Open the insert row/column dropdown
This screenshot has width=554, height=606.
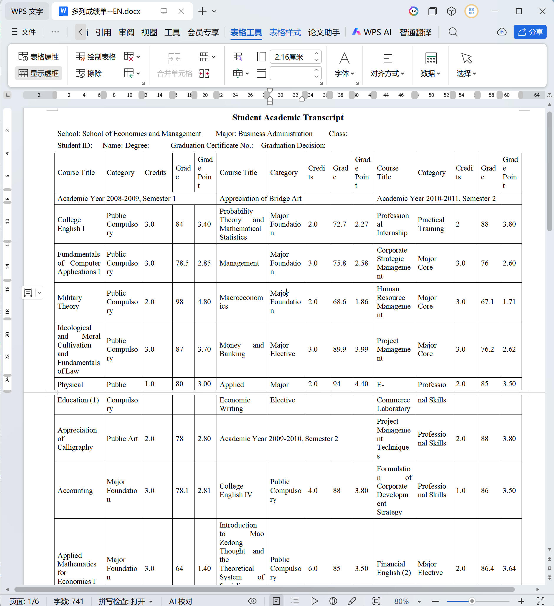tap(132, 73)
